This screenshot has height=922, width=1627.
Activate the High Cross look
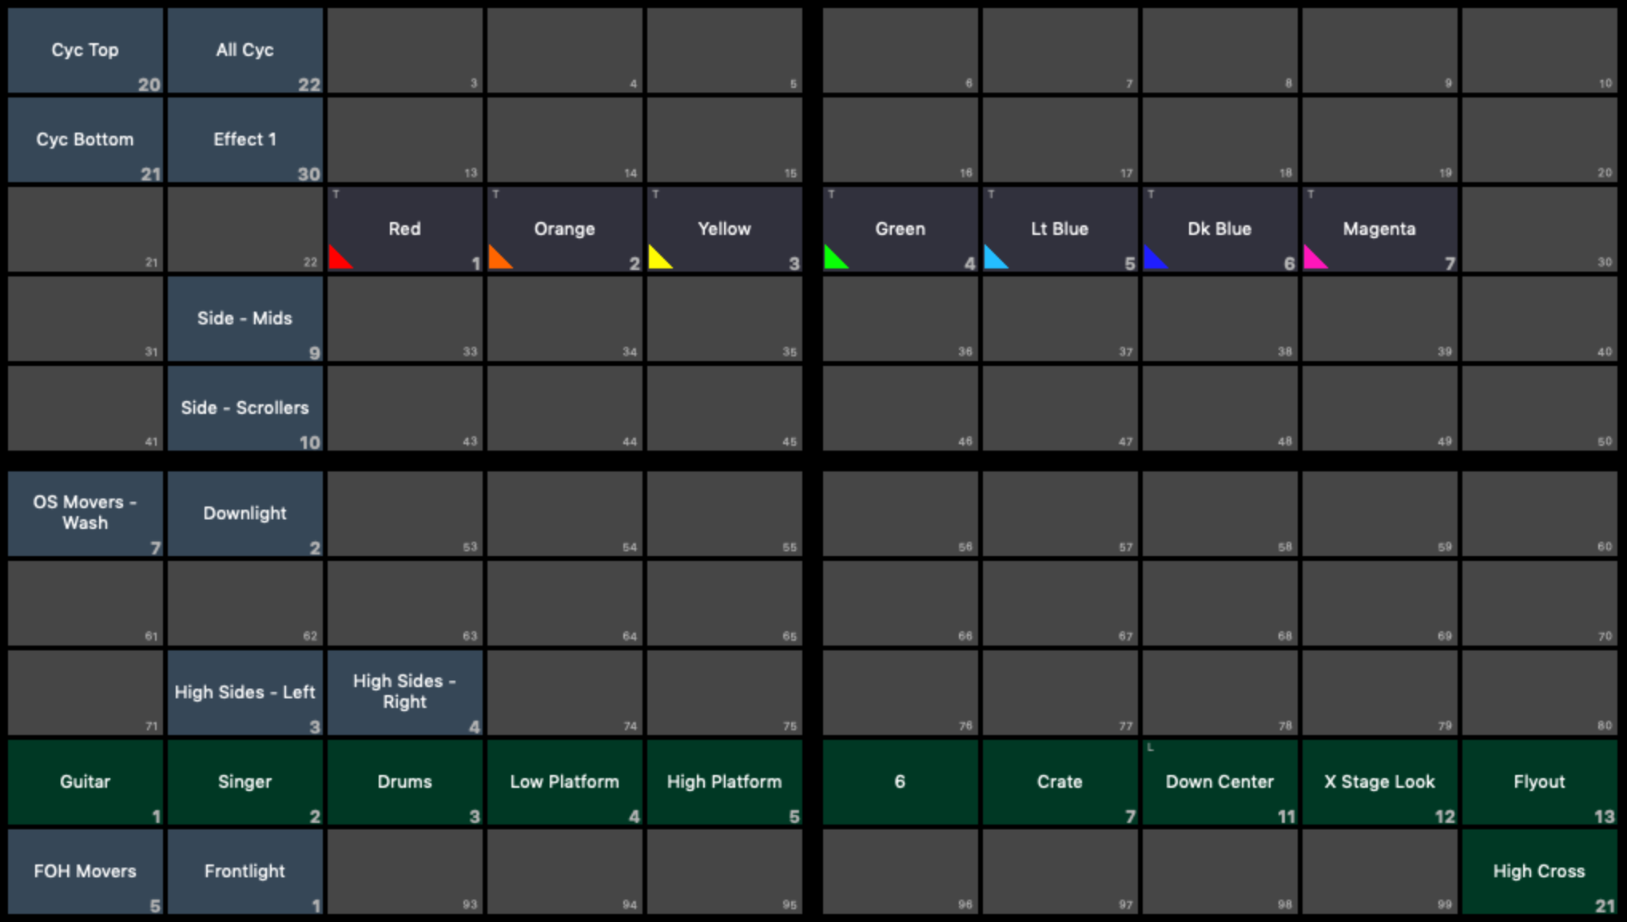pos(1538,872)
